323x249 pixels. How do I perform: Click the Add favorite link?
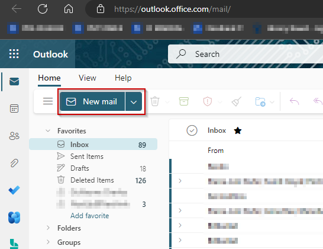[x=89, y=216]
